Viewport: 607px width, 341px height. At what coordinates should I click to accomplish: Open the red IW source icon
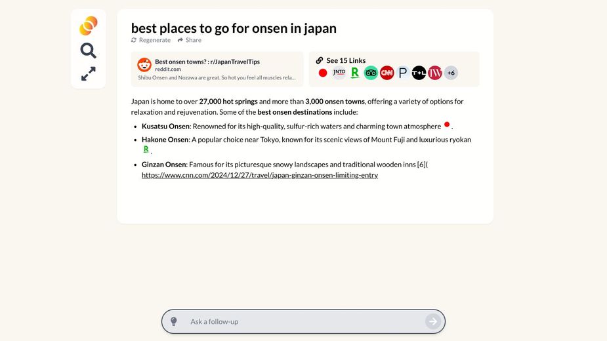[435, 73]
